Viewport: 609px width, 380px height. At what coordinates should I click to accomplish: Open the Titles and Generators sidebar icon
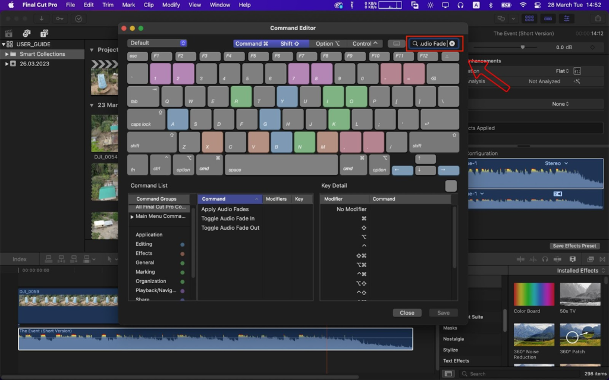(44, 33)
